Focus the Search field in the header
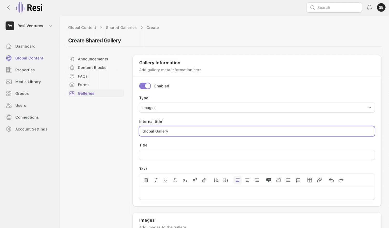 (334, 8)
